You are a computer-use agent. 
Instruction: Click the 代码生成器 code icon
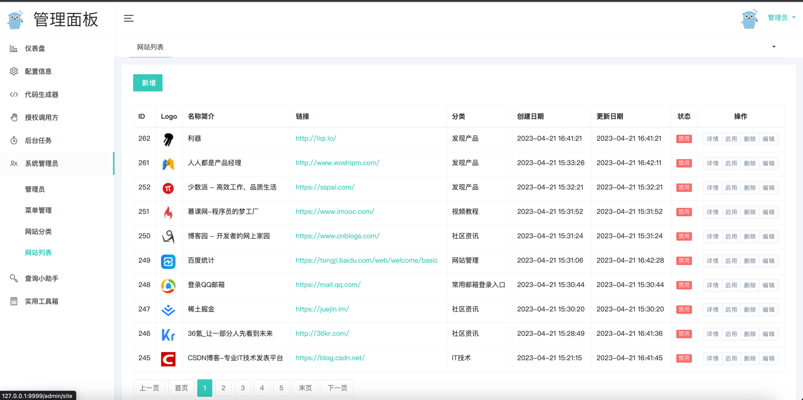pyautogui.click(x=14, y=95)
